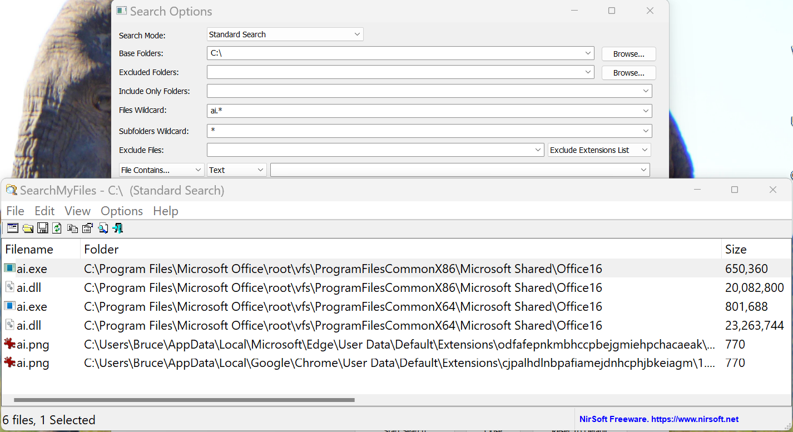Expand the Base Folders dropdown list
This screenshot has width=793, height=432.
(x=588, y=53)
